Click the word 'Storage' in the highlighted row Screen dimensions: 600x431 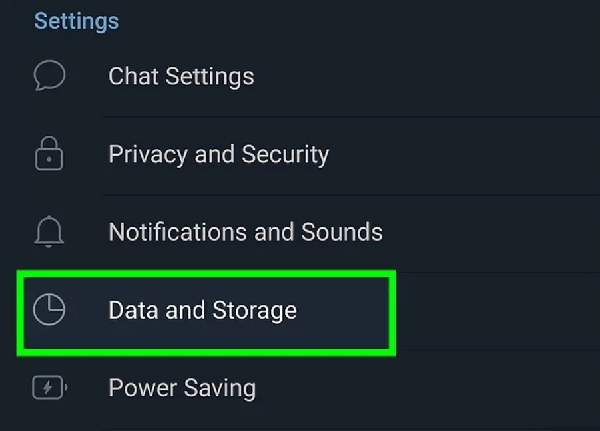pos(254,311)
